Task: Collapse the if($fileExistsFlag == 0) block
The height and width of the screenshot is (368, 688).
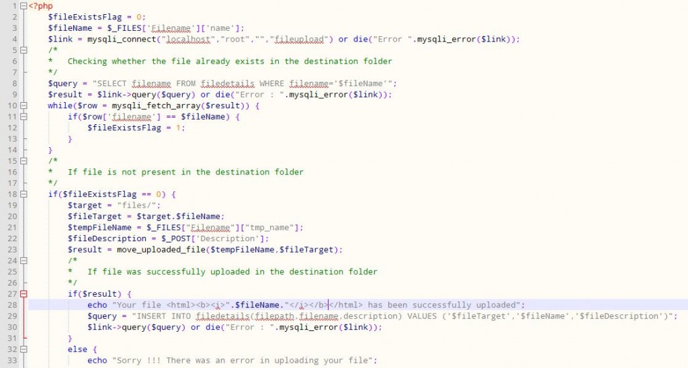Action: coord(23,194)
